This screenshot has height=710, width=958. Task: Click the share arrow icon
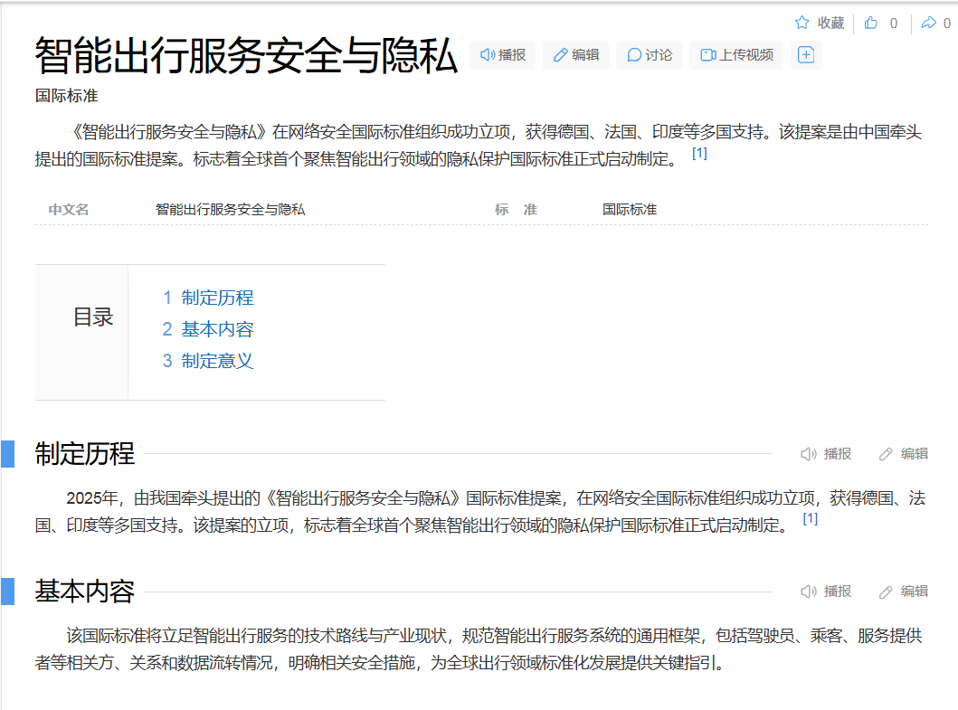[928, 23]
